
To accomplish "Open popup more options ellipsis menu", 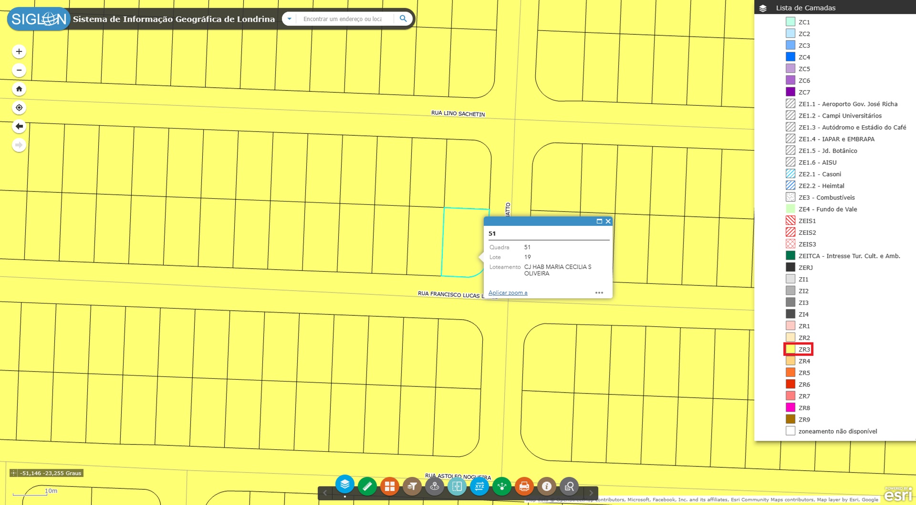I will click(x=599, y=293).
